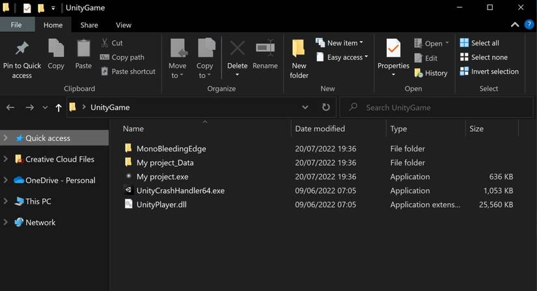The width and height of the screenshot is (537, 291).
Task: Click the Delete X icon
Action: click(237, 49)
